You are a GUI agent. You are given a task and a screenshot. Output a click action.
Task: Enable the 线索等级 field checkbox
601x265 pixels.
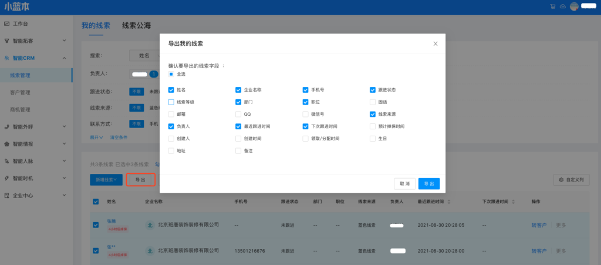click(x=171, y=102)
